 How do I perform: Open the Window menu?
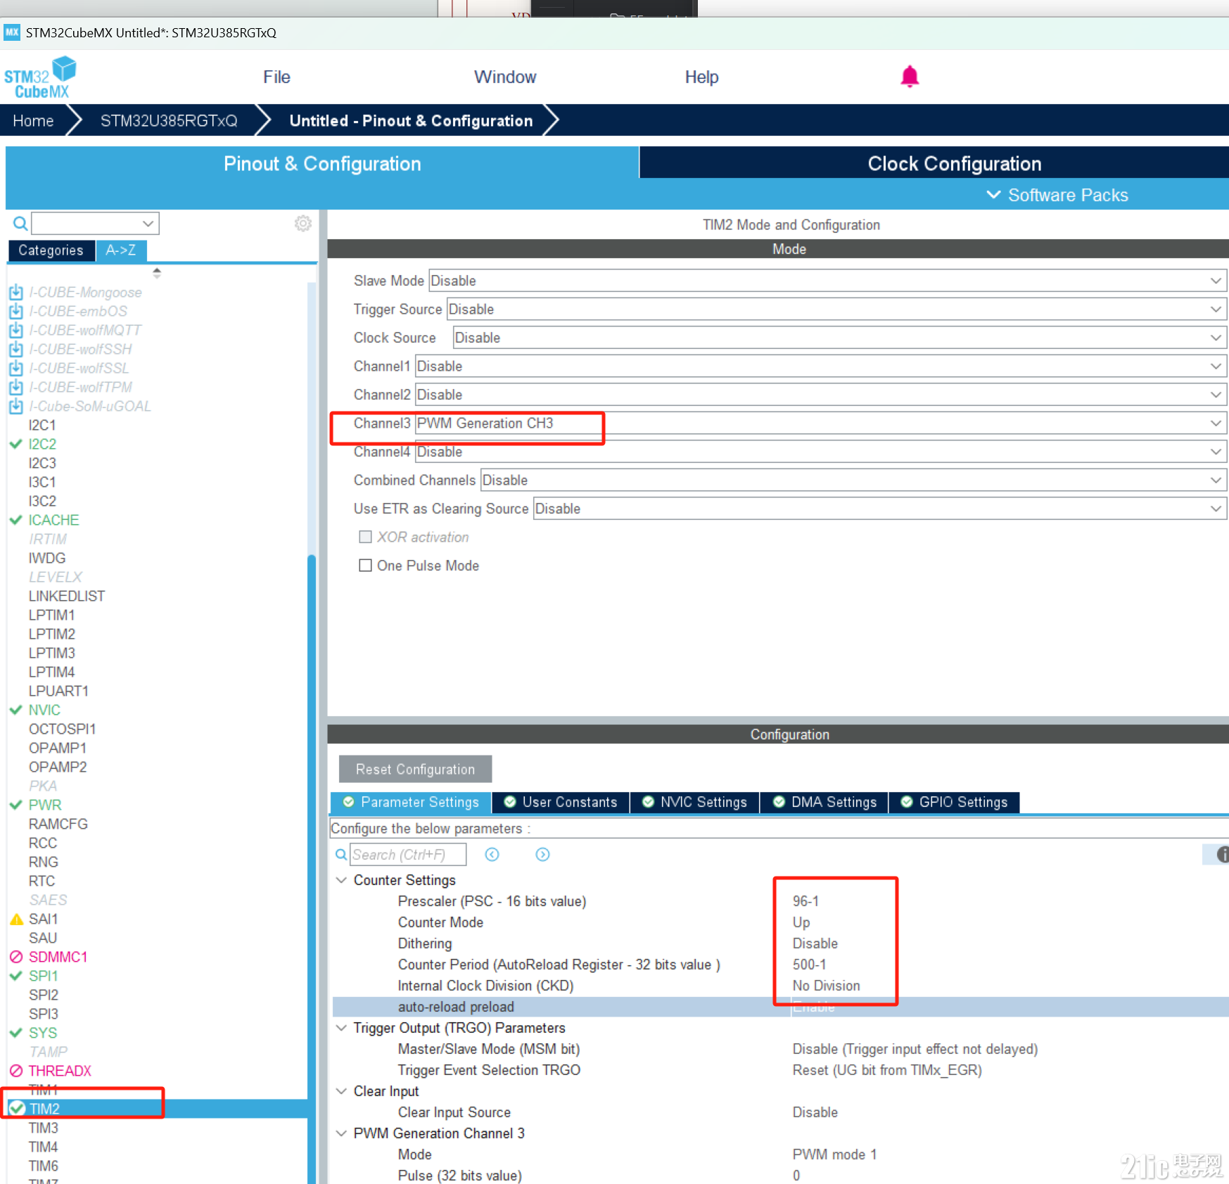[x=505, y=77]
